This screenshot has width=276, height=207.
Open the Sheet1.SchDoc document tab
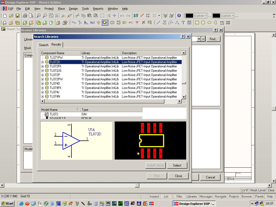coord(11,29)
